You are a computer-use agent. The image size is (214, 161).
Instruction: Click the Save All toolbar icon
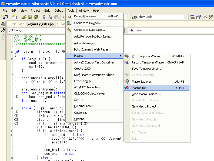[x=36, y=17]
